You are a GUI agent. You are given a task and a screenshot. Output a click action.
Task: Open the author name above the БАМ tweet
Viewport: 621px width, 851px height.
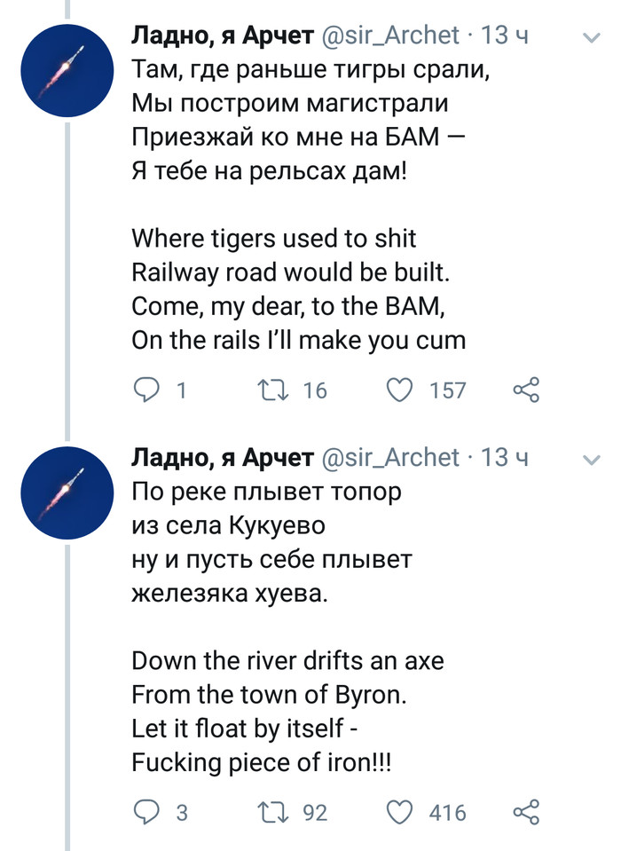pyautogui.click(x=222, y=35)
